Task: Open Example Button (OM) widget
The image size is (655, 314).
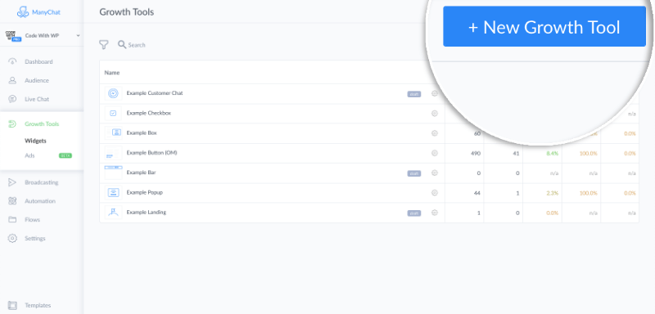Action: click(x=152, y=153)
